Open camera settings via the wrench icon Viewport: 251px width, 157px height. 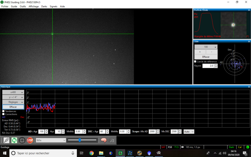click(111, 140)
